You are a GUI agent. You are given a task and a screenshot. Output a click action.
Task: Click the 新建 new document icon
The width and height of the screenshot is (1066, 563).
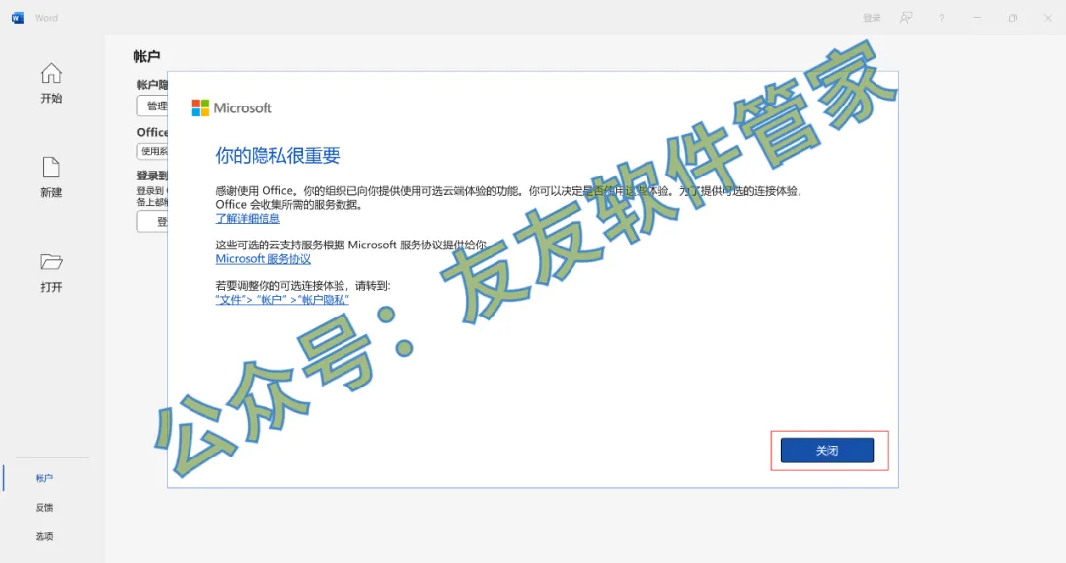pyautogui.click(x=51, y=168)
